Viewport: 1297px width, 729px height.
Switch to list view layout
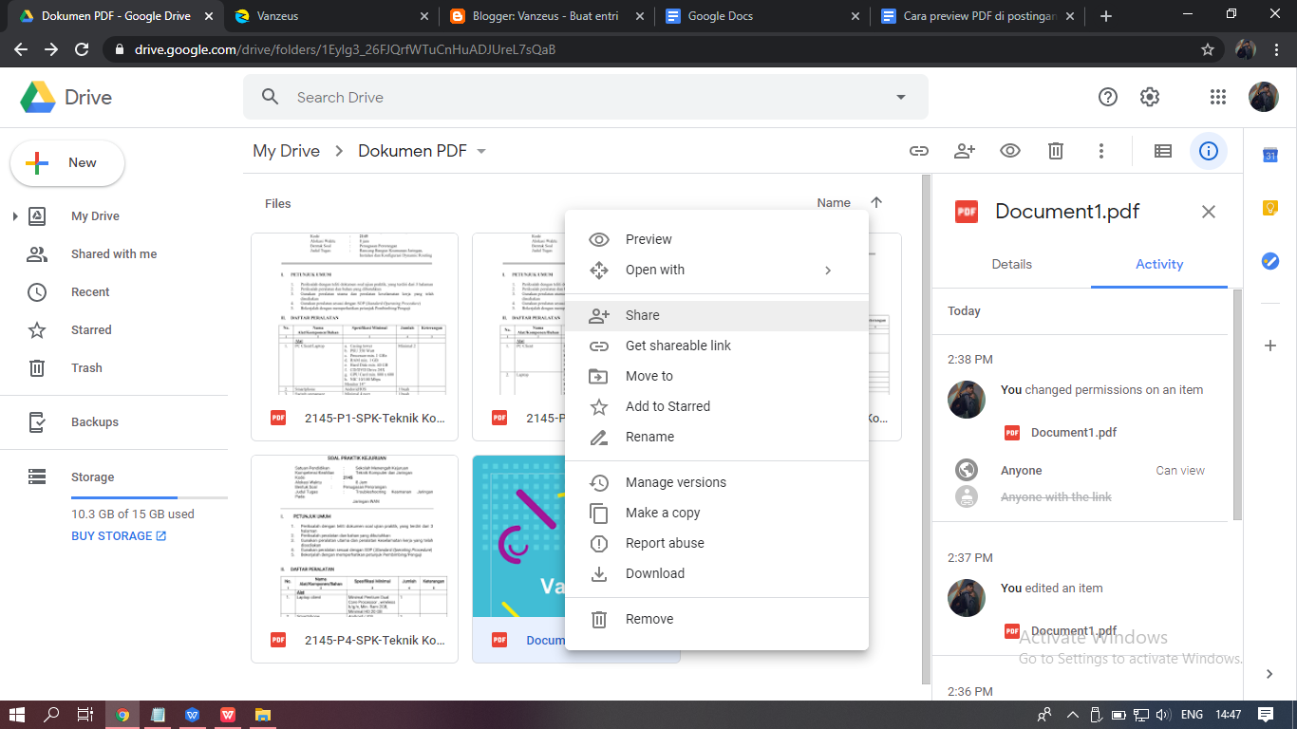[x=1162, y=151]
